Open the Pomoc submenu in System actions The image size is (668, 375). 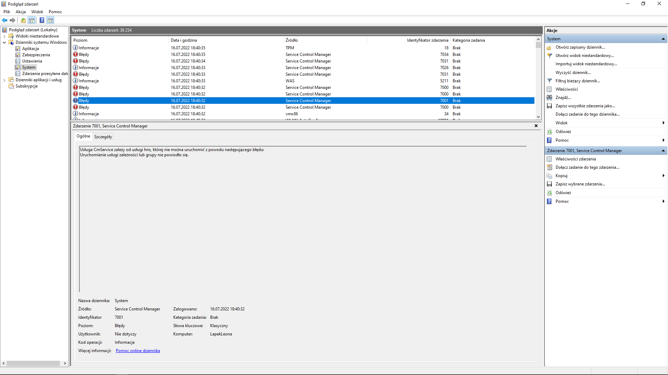(663, 140)
